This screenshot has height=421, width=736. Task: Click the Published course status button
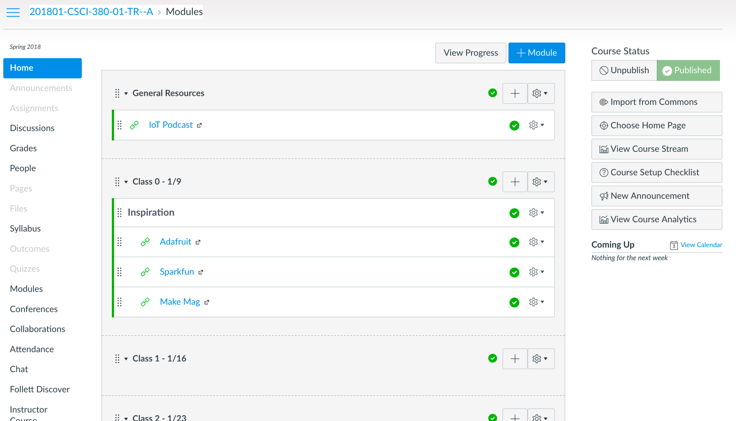[x=688, y=70]
